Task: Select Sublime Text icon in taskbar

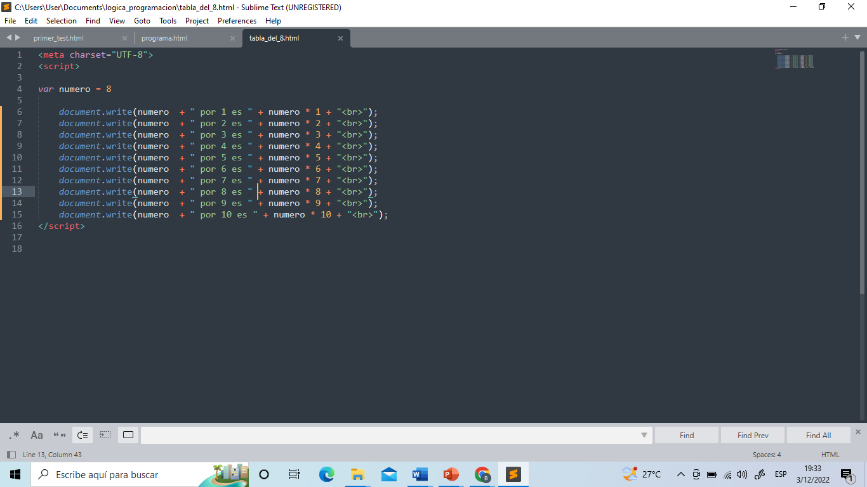Action: tap(513, 474)
